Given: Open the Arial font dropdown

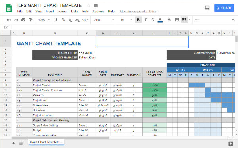Looking at the screenshot, I should pyautogui.click(x=104, y=20).
